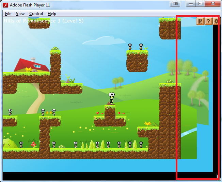Click the yellow plant beside the red-roof house
This screenshot has width=222, height=182.
[x=29, y=69]
